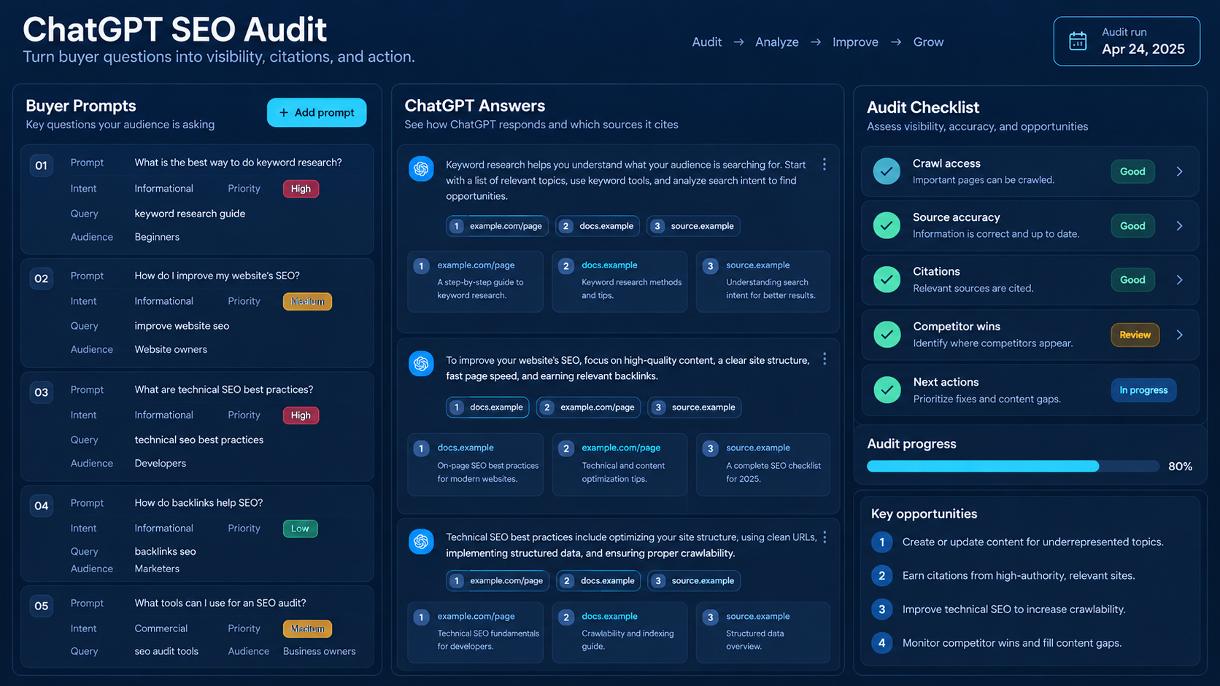Open the 'On-page SEO best practices' source card

pyautogui.click(x=475, y=464)
